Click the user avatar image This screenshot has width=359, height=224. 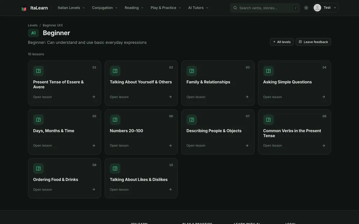(x=317, y=8)
